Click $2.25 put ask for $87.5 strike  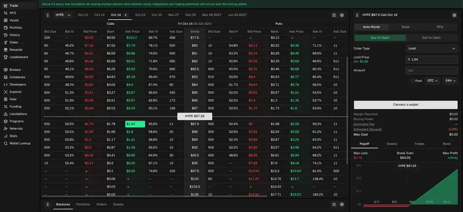(295, 124)
